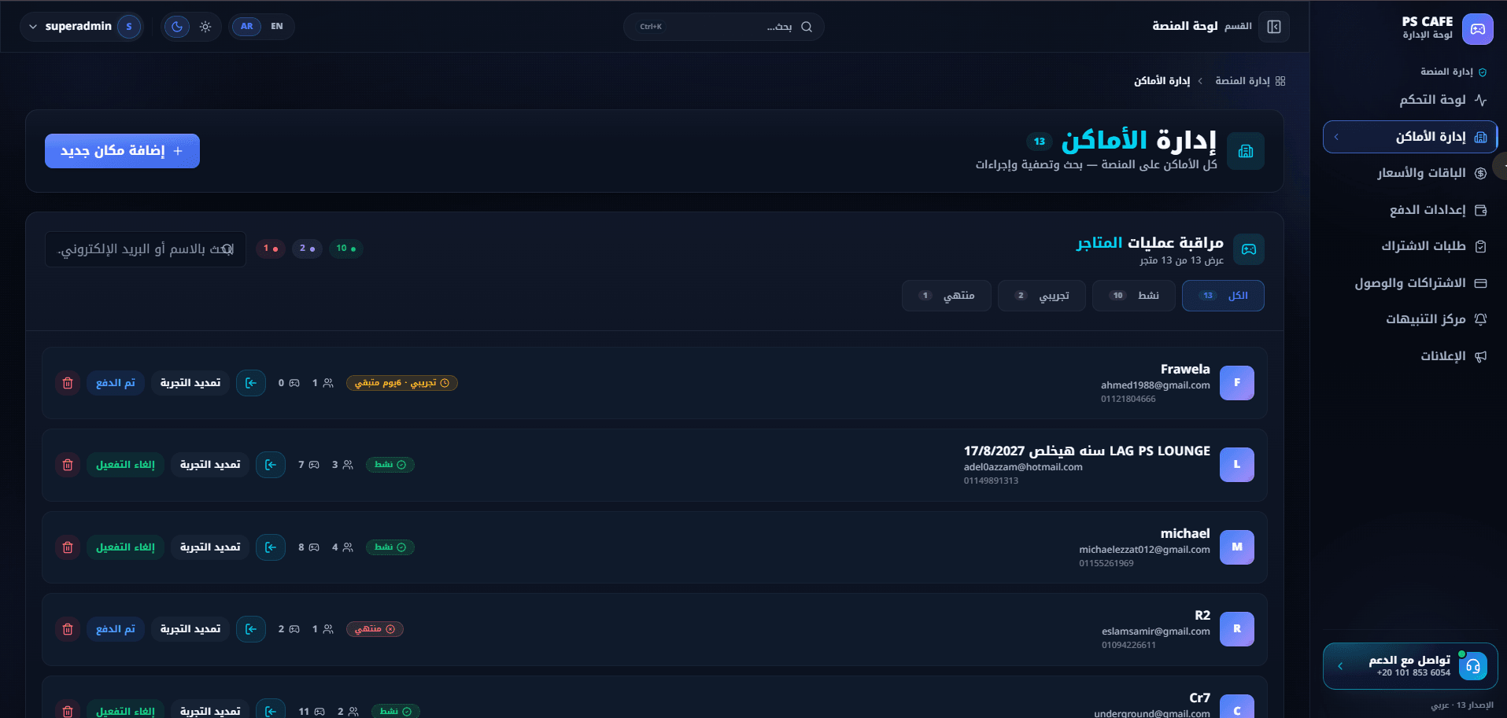The height and width of the screenshot is (718, 1507).
Task: Click the dollar icon beside الباقات والأسعار
Action: 1480,173
